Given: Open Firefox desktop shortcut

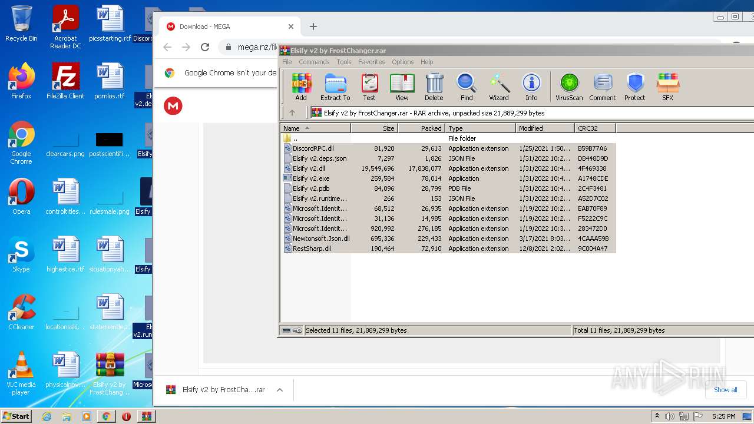Looking at the screenshot, I should tap(21, 81).
